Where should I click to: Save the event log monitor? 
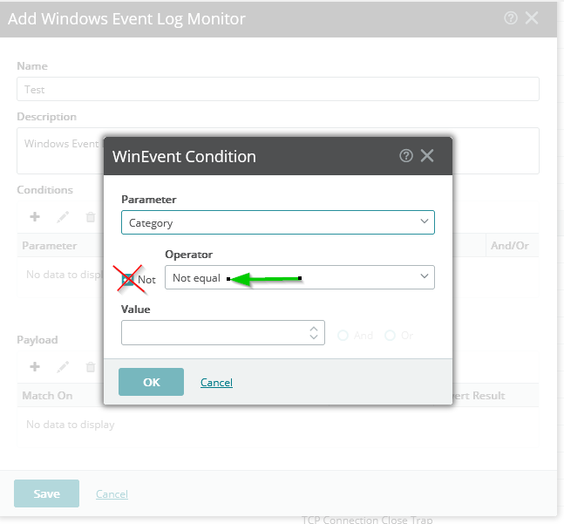coord(46,493)
